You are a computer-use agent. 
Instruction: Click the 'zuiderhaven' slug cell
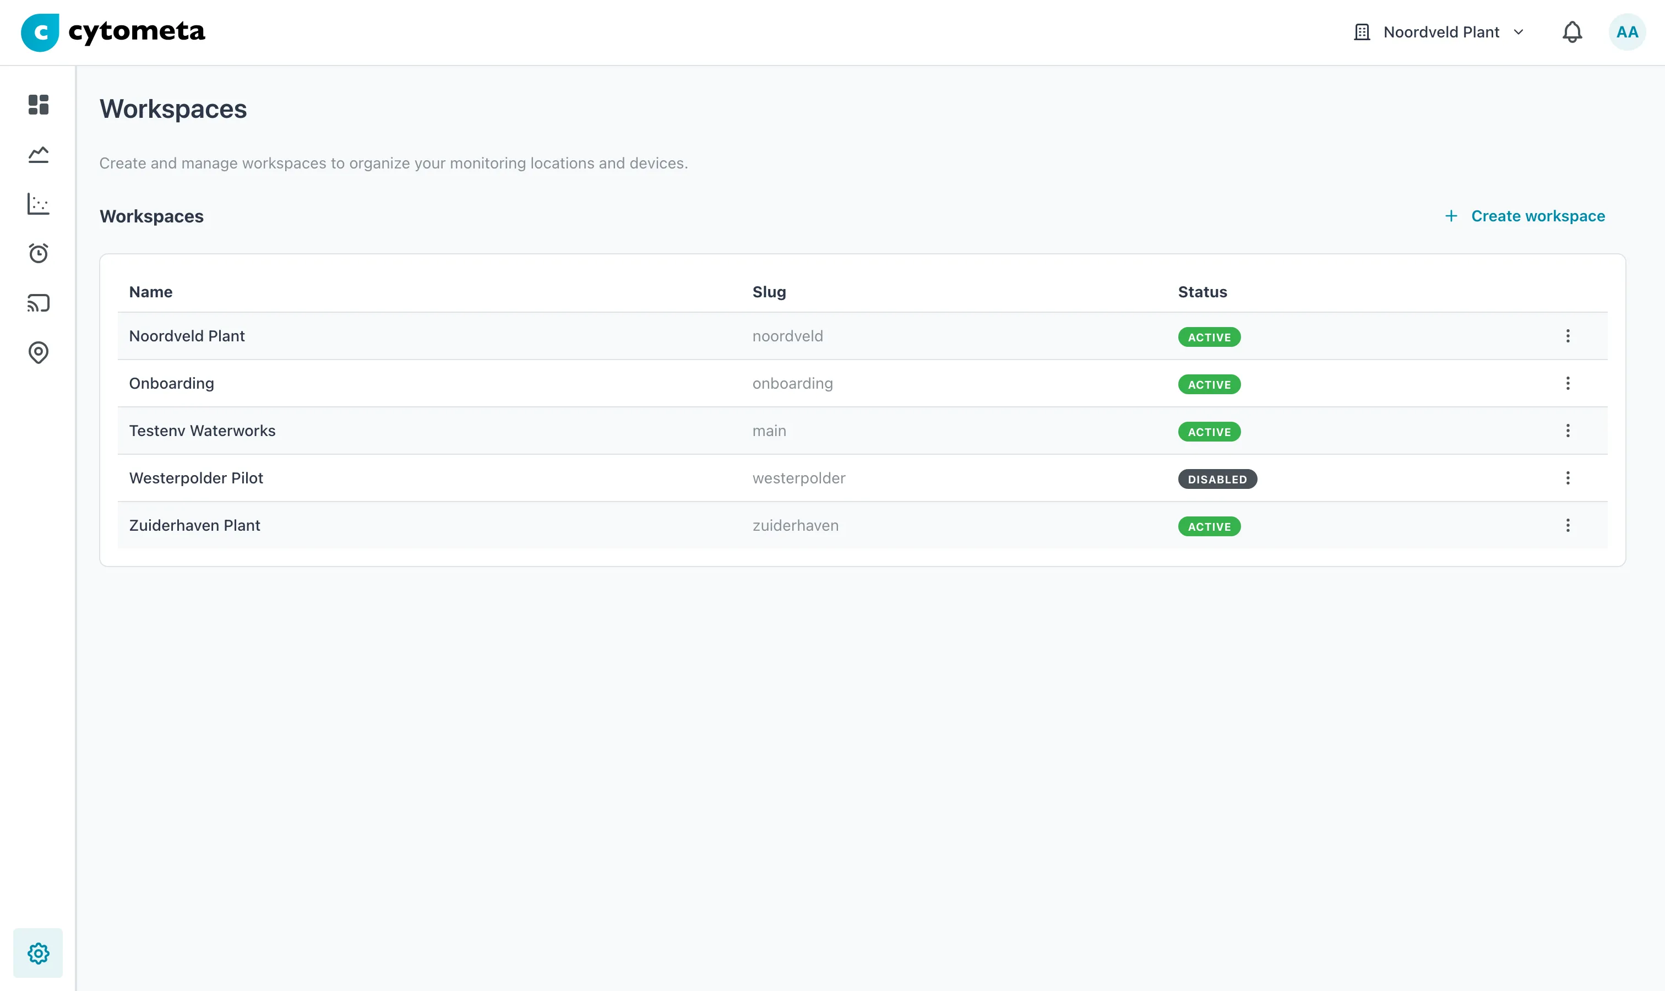[796, 526]
